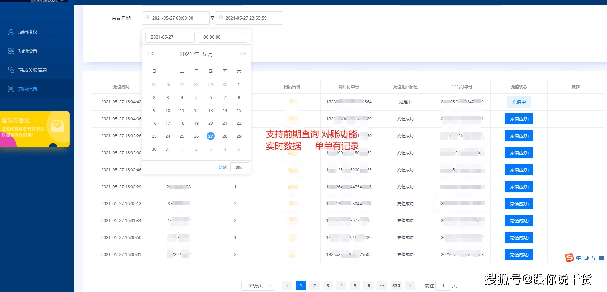Click the clock icon in start date field
607x292 pixels.
[x=147, y=18]
